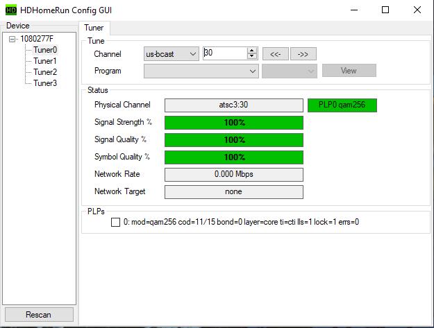
Task: Collapse the 1080277F device tree node
Action: [x=12, y=40]
